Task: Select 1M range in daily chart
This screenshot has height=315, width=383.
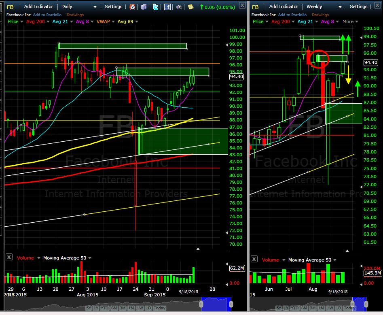Action: [131, 308]
